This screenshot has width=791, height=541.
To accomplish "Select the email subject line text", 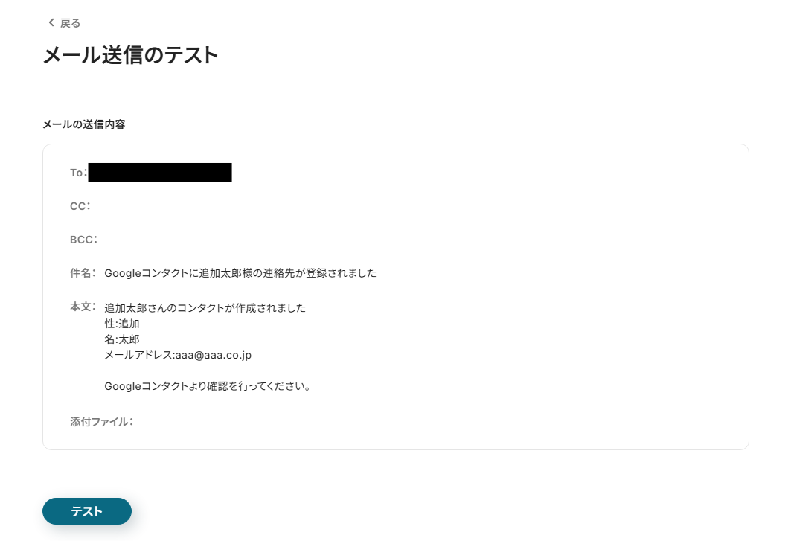I will pos(240,273).
